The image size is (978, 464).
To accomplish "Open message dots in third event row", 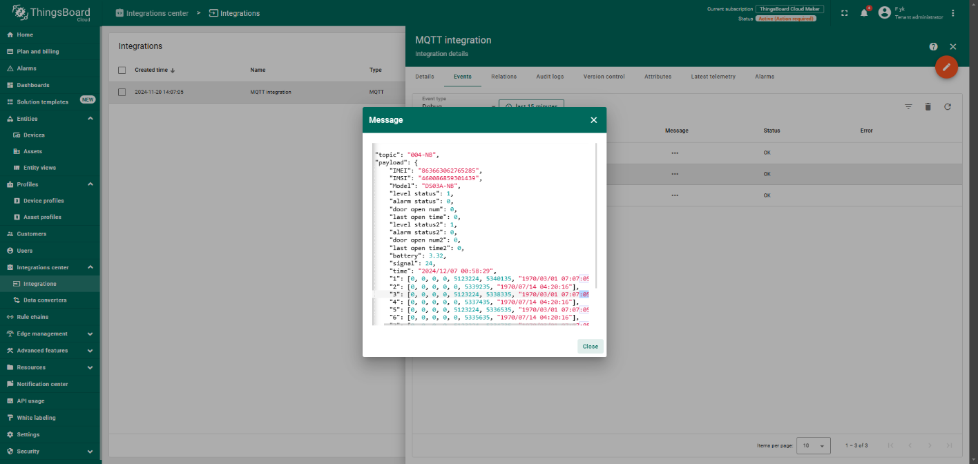I will point(675,195).
